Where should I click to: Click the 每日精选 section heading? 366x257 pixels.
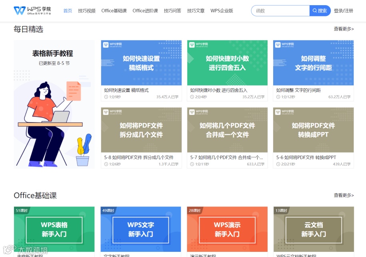28,29
